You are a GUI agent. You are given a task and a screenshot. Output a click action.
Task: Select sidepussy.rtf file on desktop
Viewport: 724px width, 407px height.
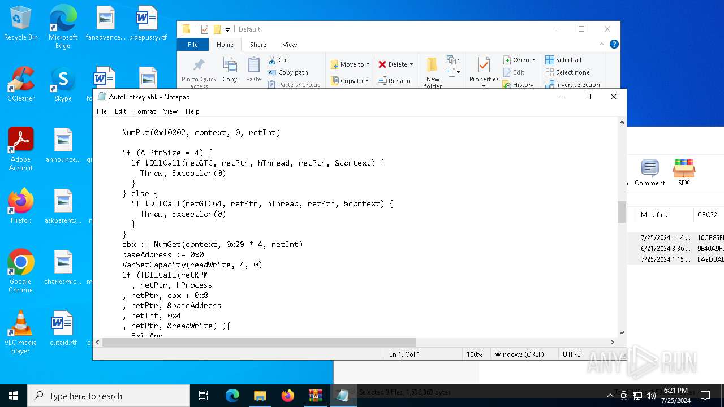pos(148,23)
